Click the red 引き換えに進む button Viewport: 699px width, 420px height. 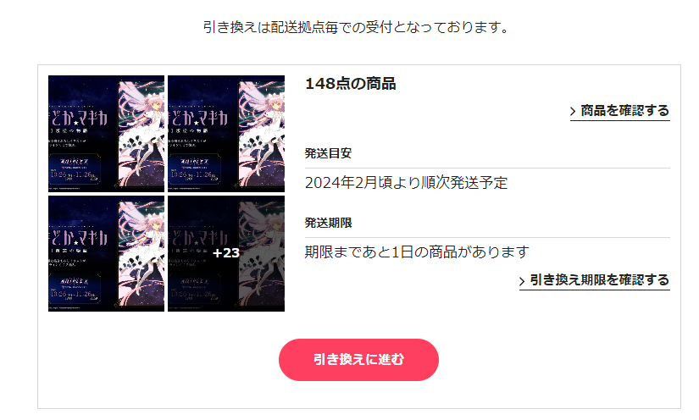358,359
